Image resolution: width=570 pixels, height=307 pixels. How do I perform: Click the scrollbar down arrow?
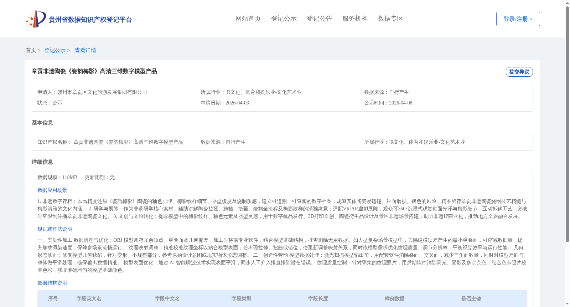point(567,304)
